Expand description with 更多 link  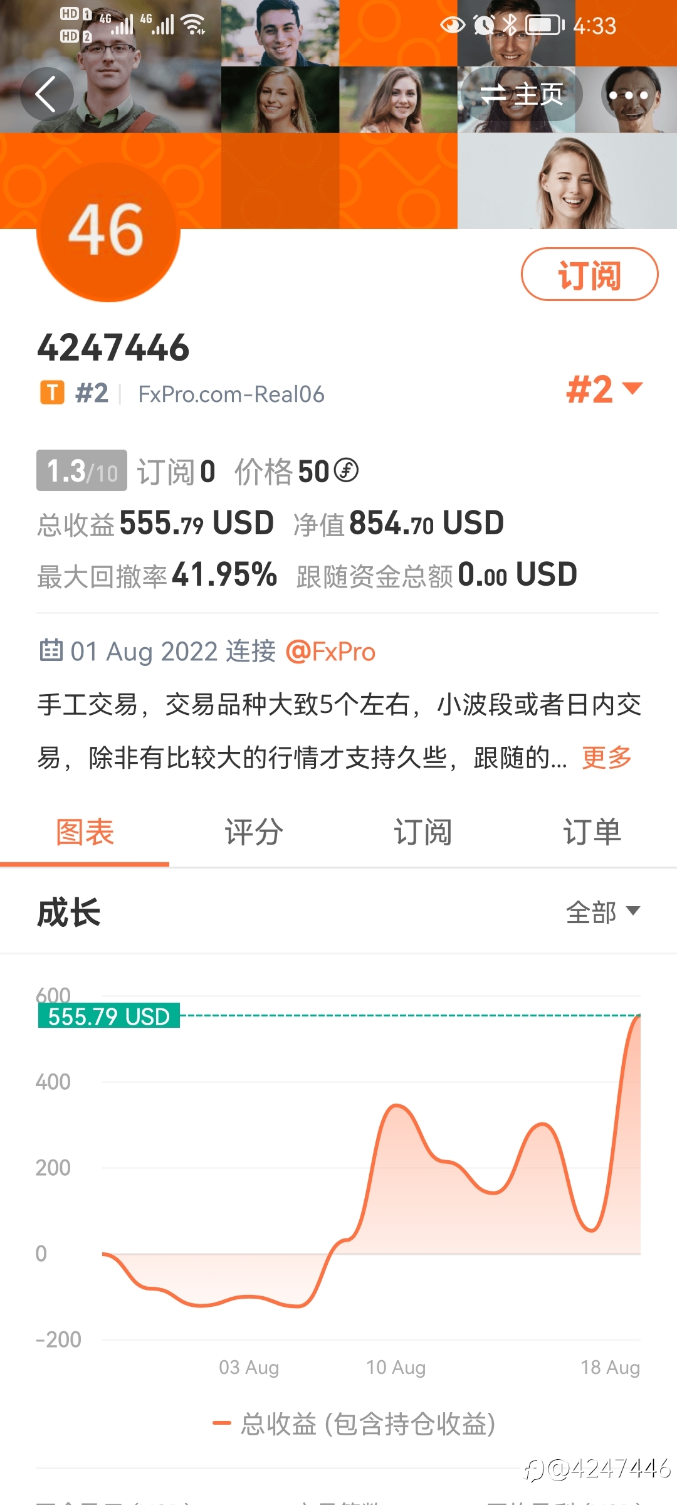pos(607,758)
